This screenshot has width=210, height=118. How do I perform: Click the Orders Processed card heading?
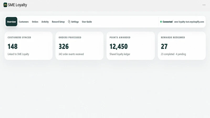pyautogui.click(x=70, y=37)
